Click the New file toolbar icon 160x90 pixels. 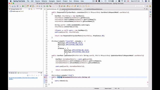click(x=9, y=6)
